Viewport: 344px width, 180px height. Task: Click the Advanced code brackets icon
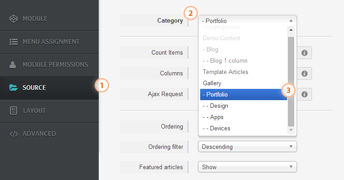14,134
